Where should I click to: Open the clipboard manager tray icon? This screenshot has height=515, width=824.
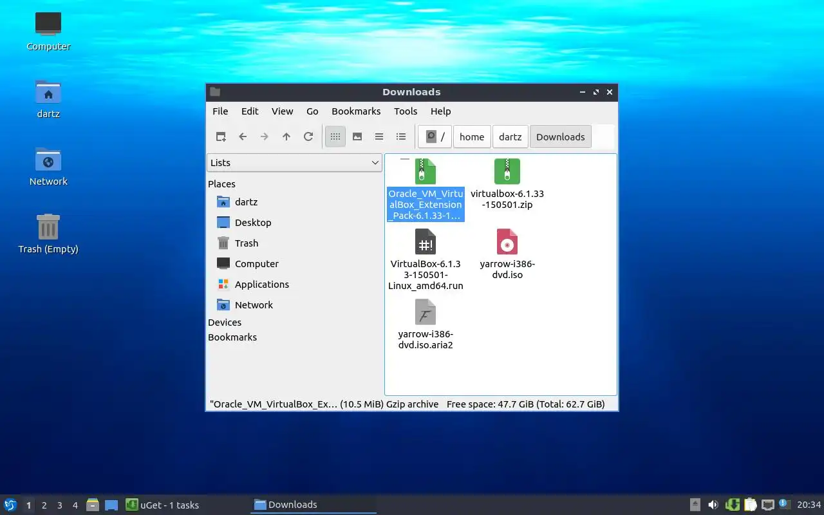[750, 505]
